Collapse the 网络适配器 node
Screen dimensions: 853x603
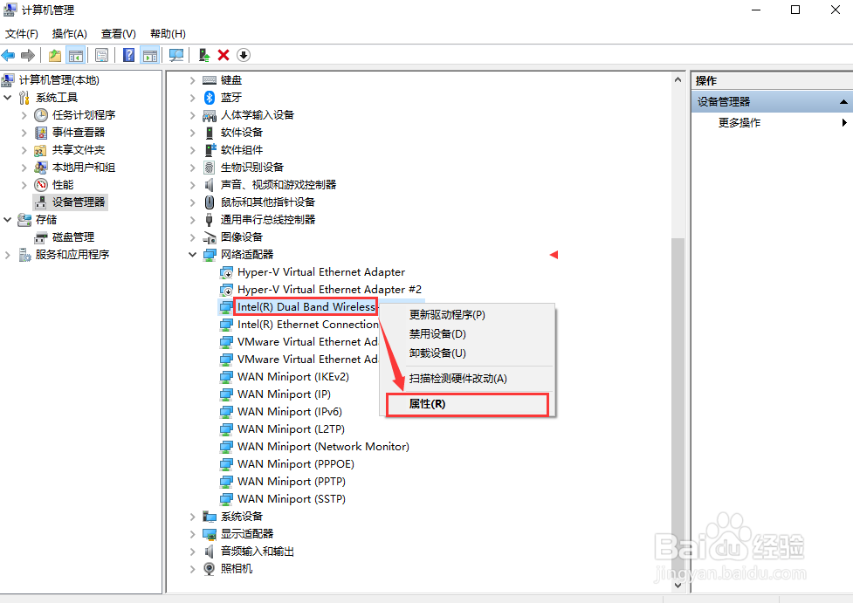(x=193, y=255)
